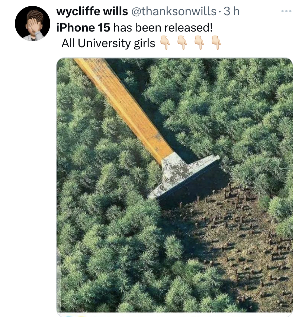Viewport: 308px width, 317px height.
Task: Open the three-dot more options menu
Action: (x=286, y=12)
